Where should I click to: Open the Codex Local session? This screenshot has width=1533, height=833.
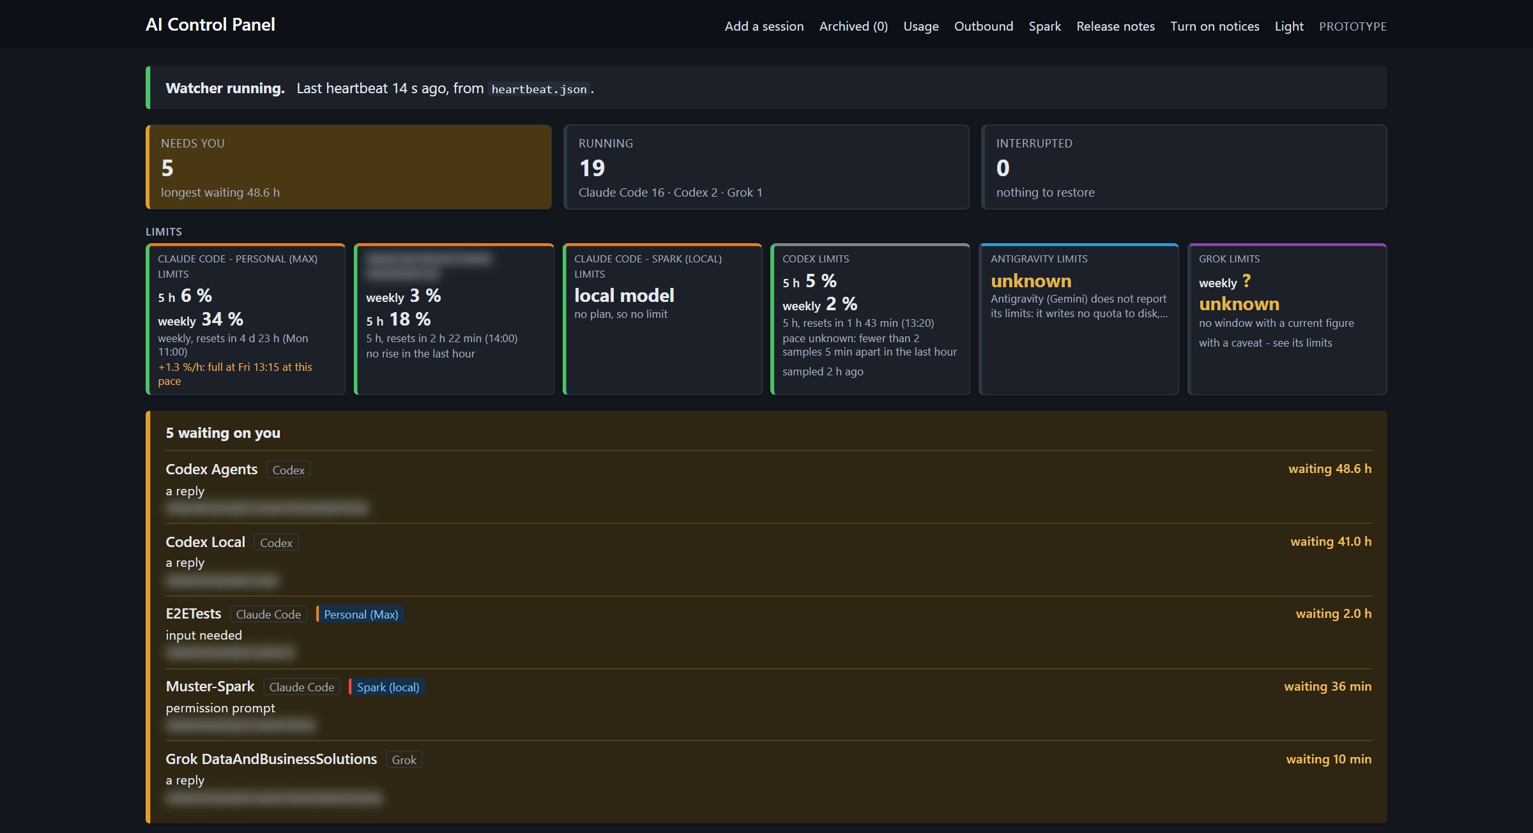coord(205,542)
